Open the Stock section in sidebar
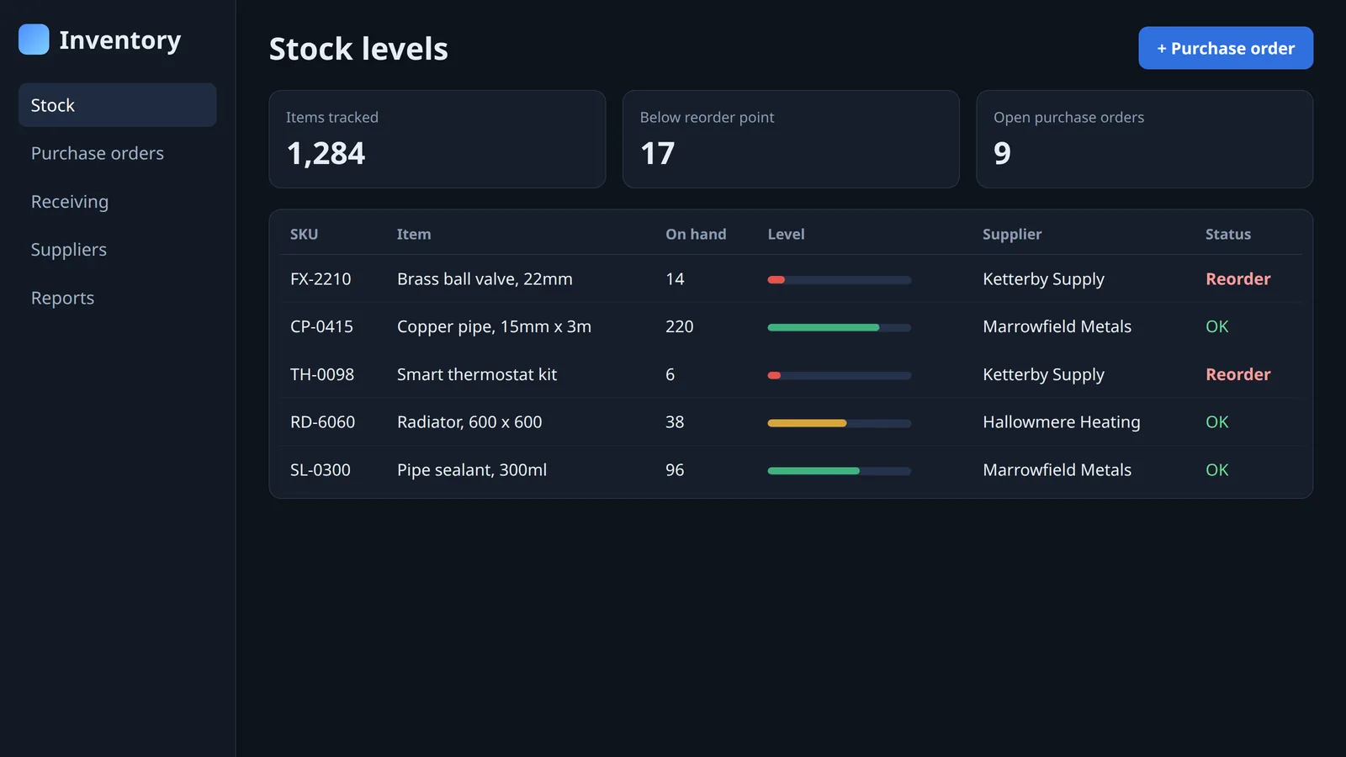1346x757 pixels. coord(117,105)
